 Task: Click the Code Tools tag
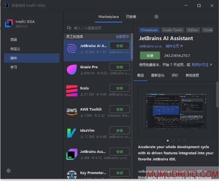[x=173, y=30]
